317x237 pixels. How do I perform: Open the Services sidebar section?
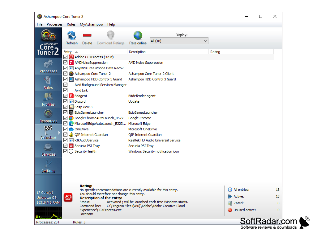coord(48,149)
